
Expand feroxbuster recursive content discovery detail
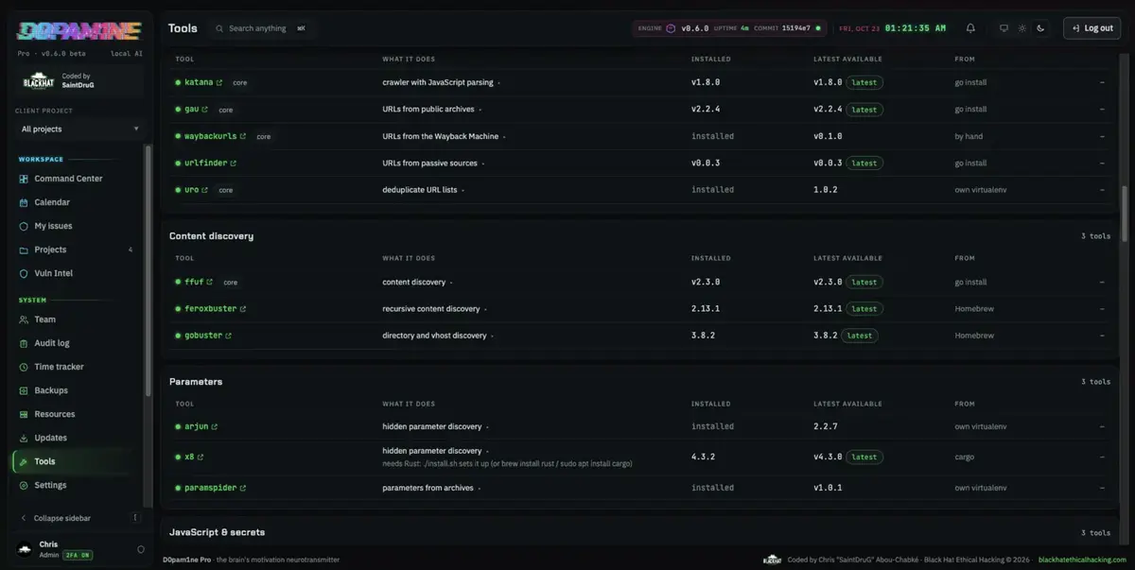tap(486, 309)
